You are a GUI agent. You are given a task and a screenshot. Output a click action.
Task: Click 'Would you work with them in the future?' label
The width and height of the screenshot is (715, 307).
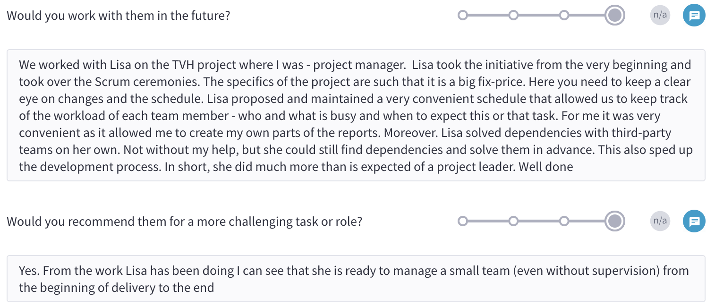pyautogui.click(x=119, y=16)
